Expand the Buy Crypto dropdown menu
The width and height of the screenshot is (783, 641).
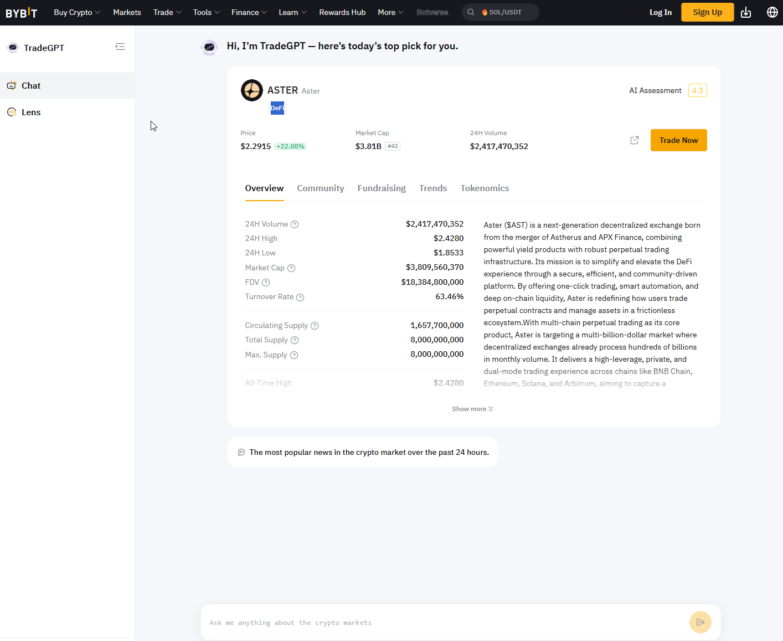tap(77, 12)
